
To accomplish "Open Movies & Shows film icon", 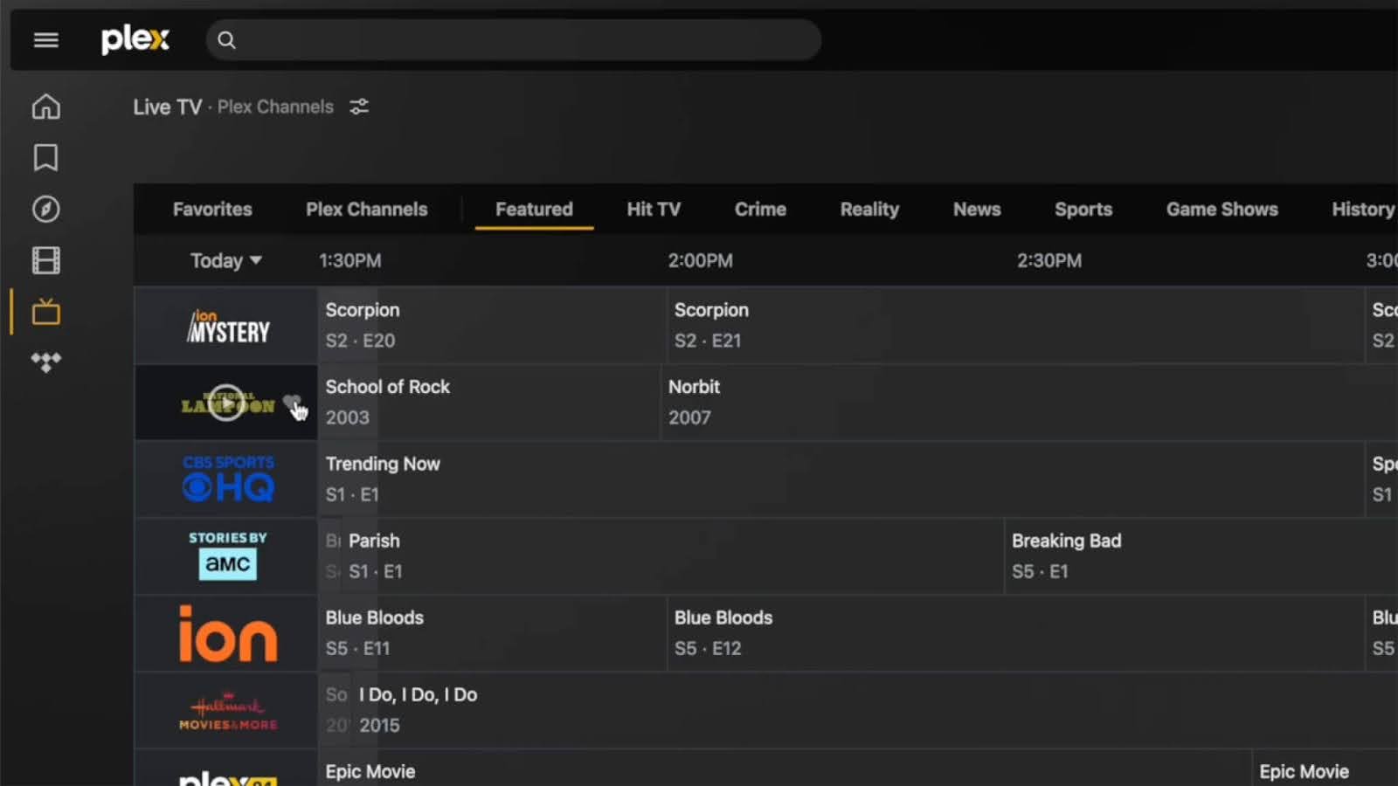I will pos(45,260).
